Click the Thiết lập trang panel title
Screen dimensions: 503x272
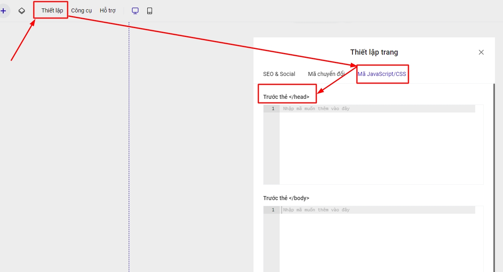click(374, 52)
